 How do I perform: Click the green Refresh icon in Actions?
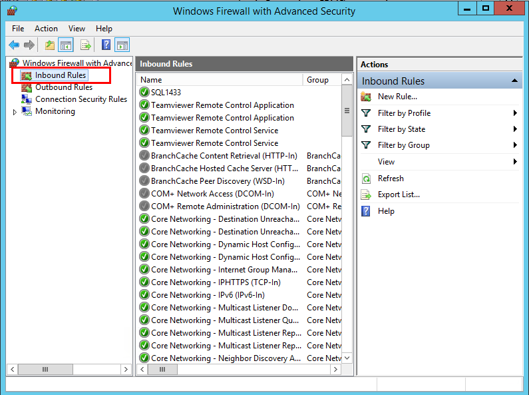pos(366,179)
